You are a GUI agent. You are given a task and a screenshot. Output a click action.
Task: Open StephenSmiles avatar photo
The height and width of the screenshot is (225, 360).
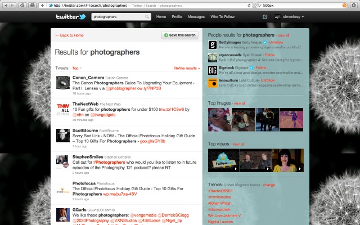coord(63,162)
